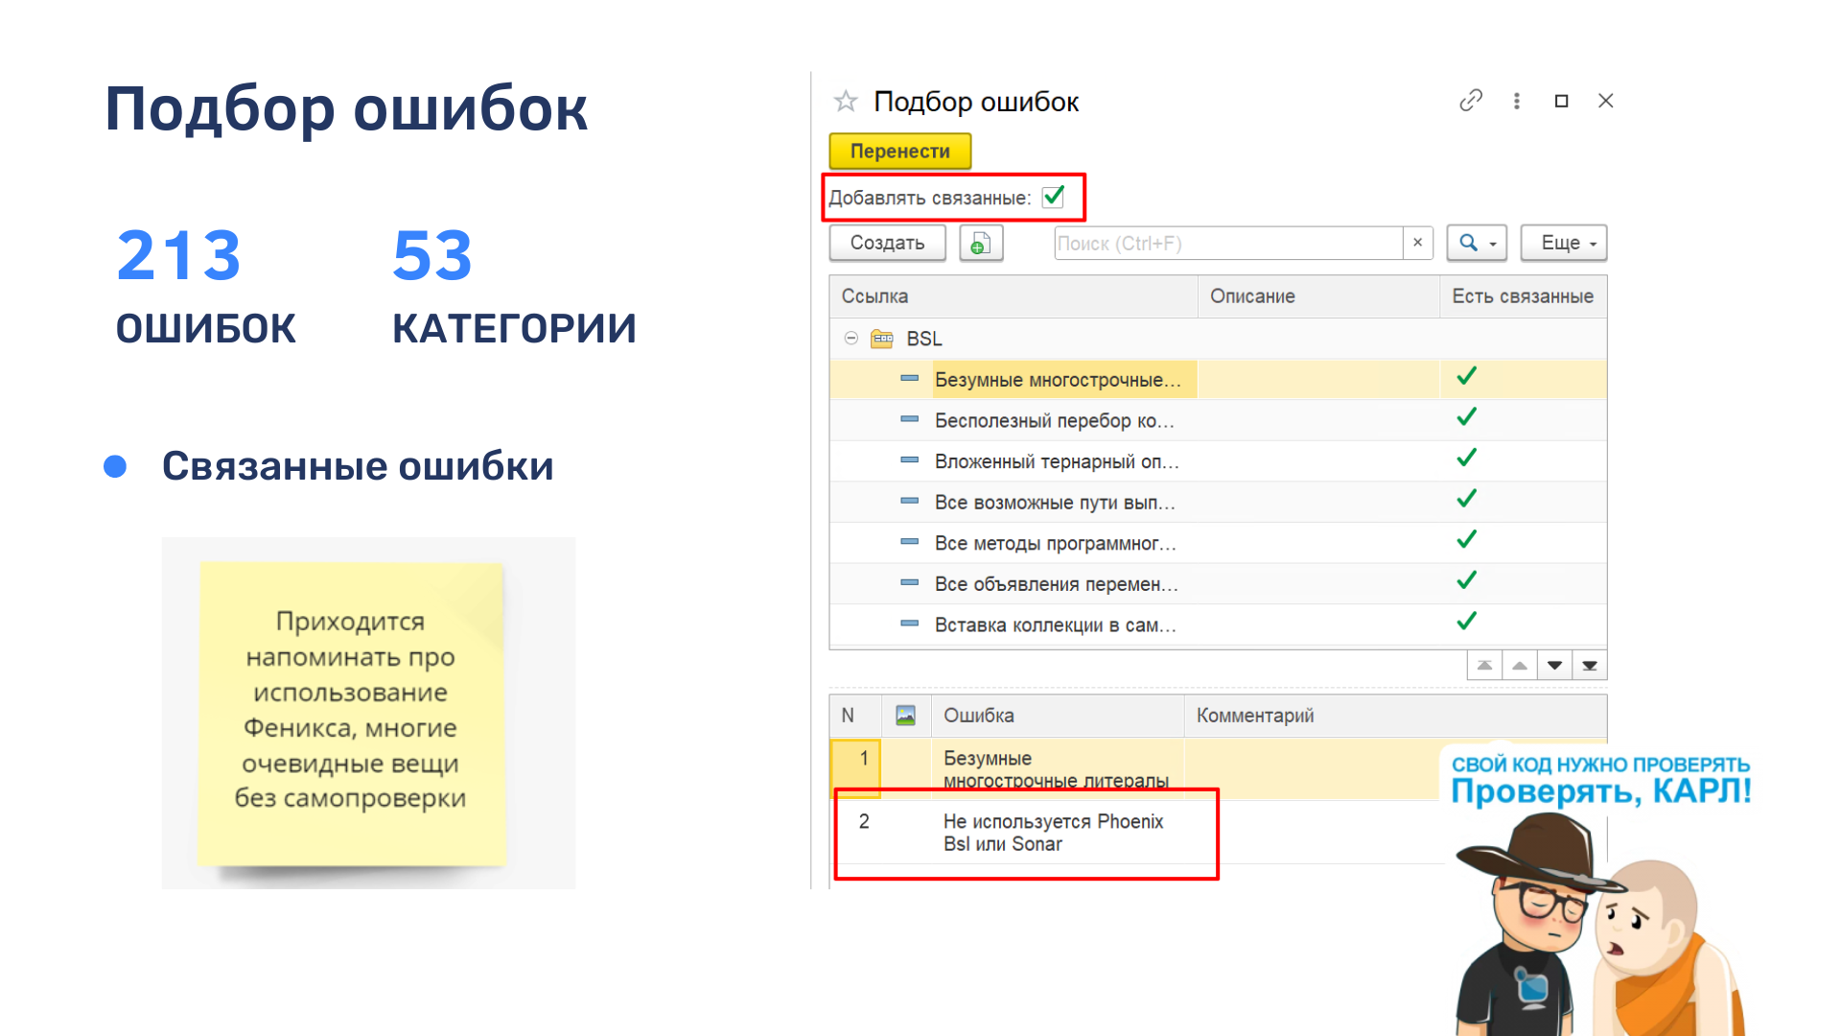The width and height of the screenshot is (1841, 1036).
Task: Collapse the BSL folder group
Action: (851, 338)
